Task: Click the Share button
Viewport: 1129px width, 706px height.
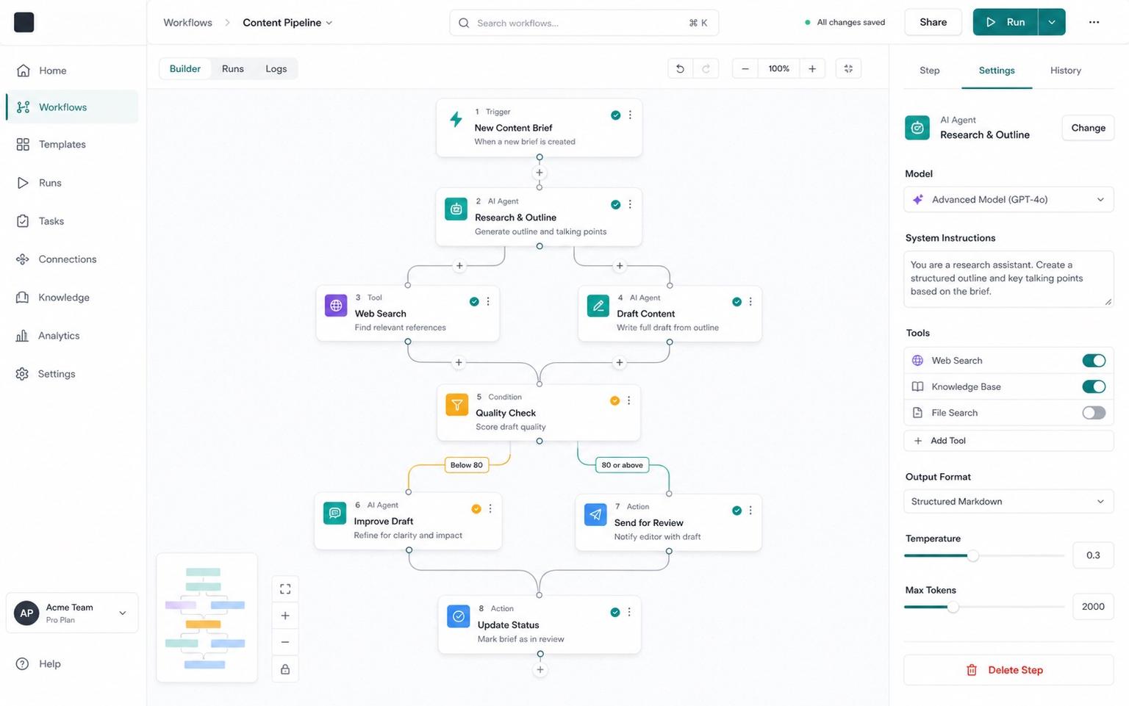Action: (x=933, y=23)
